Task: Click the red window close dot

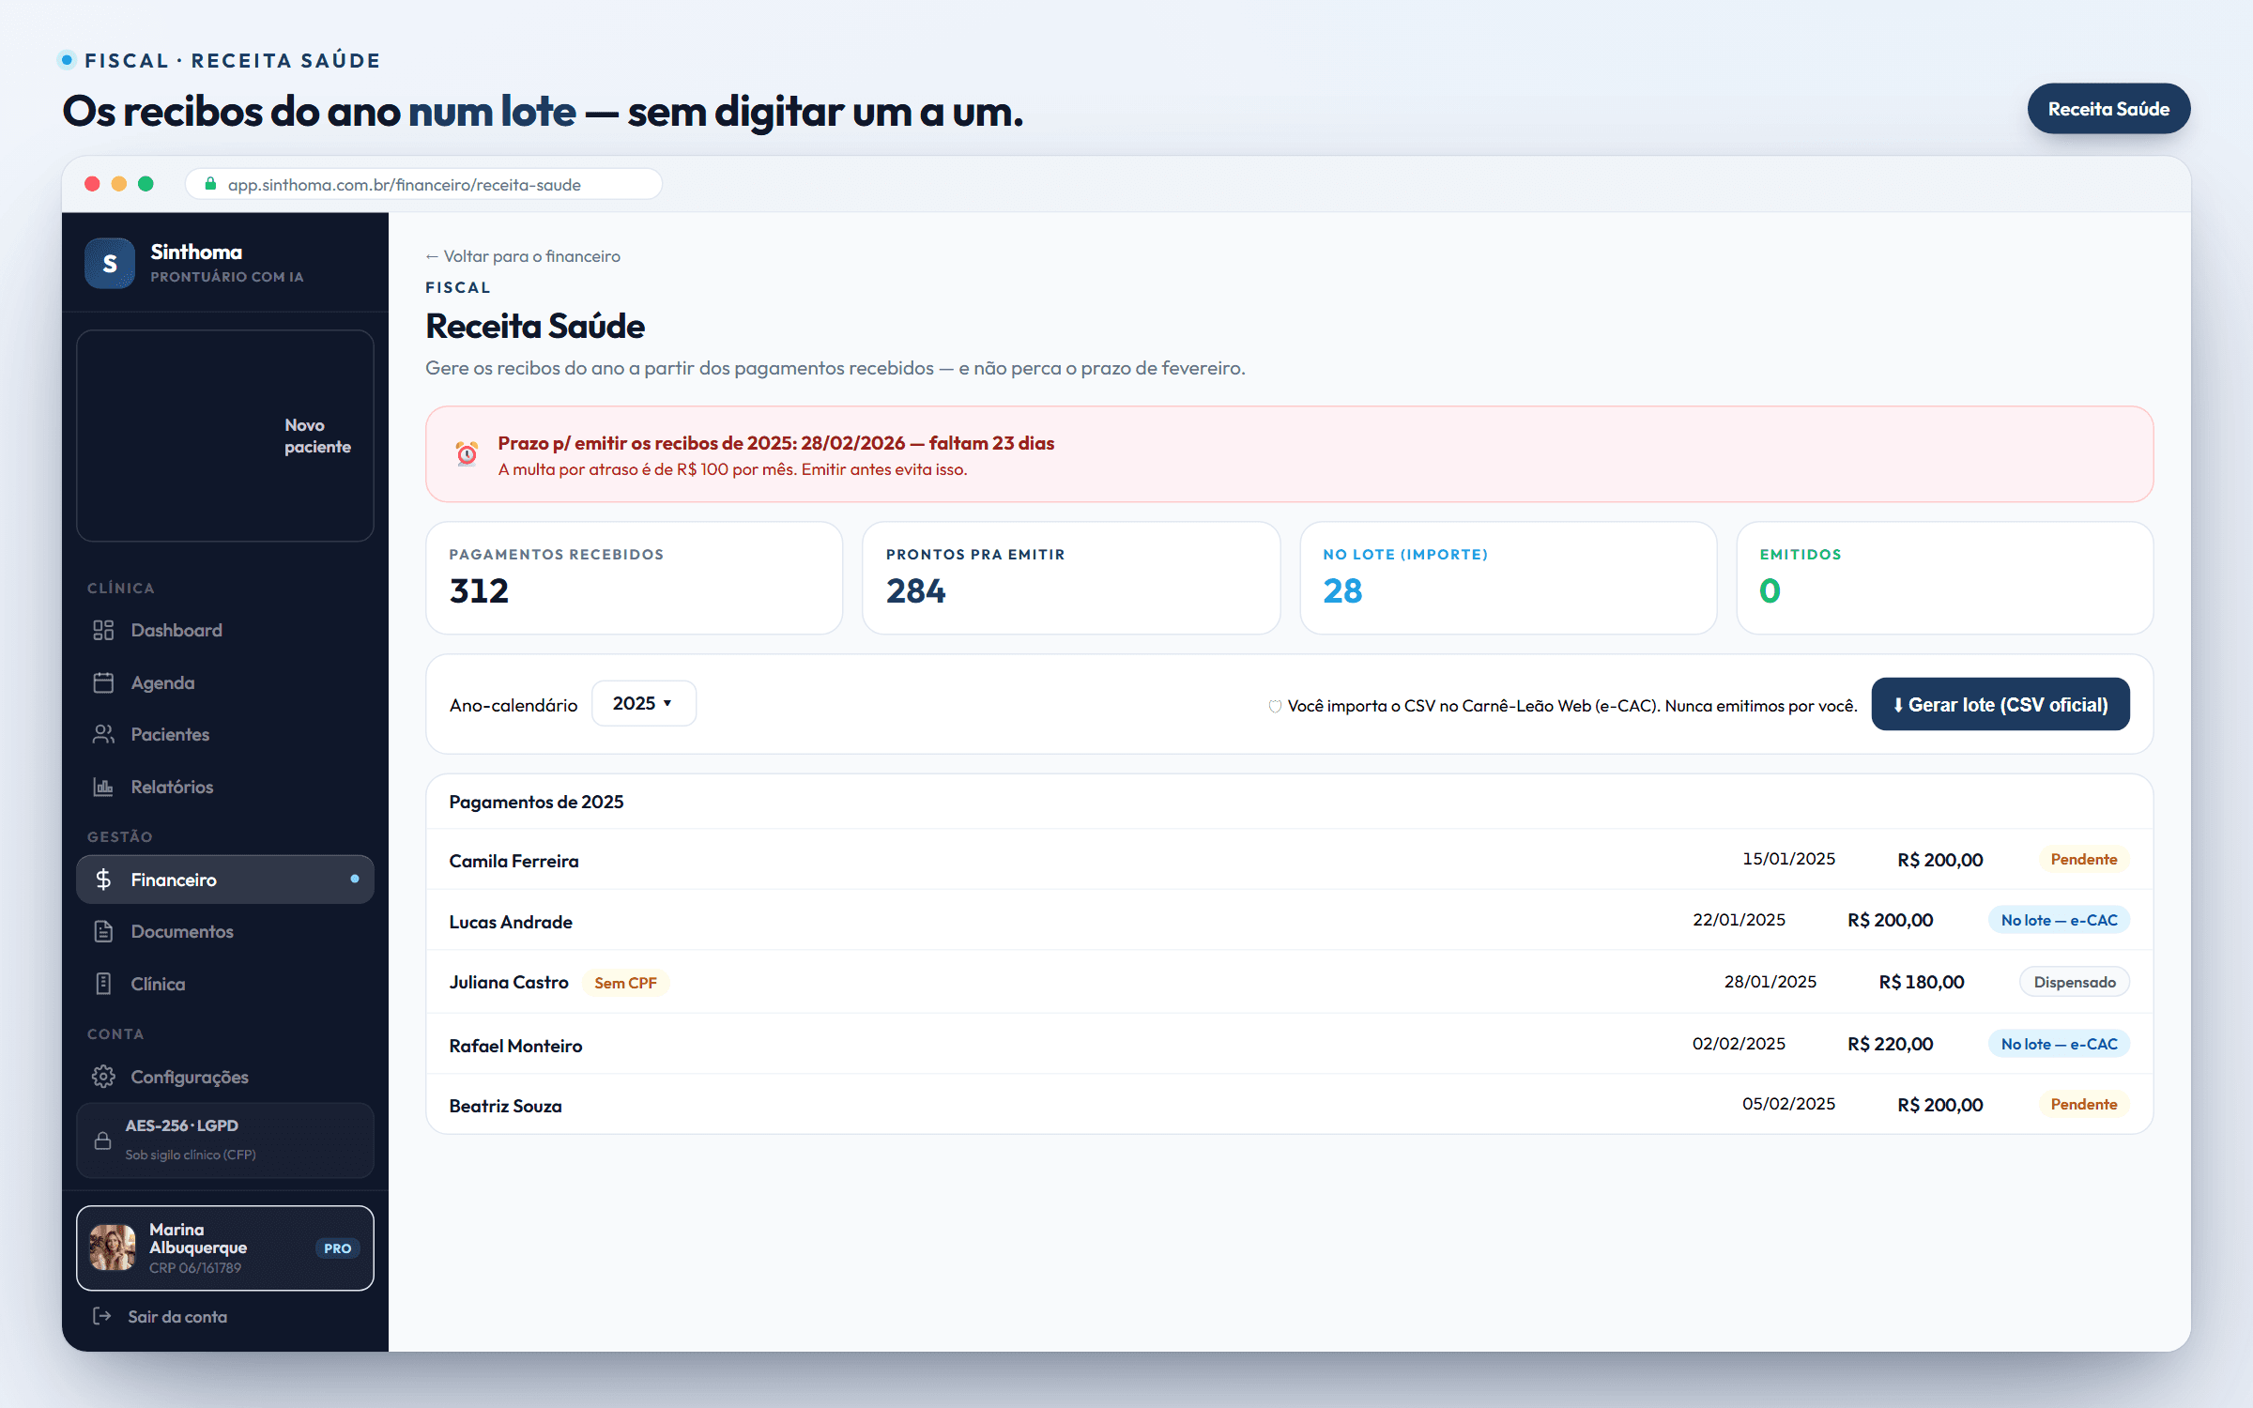Action: click(92, 184)
